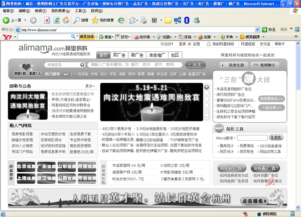
Task: Switch to the 淘客推广 tab
Action: [x=157, y=55]
